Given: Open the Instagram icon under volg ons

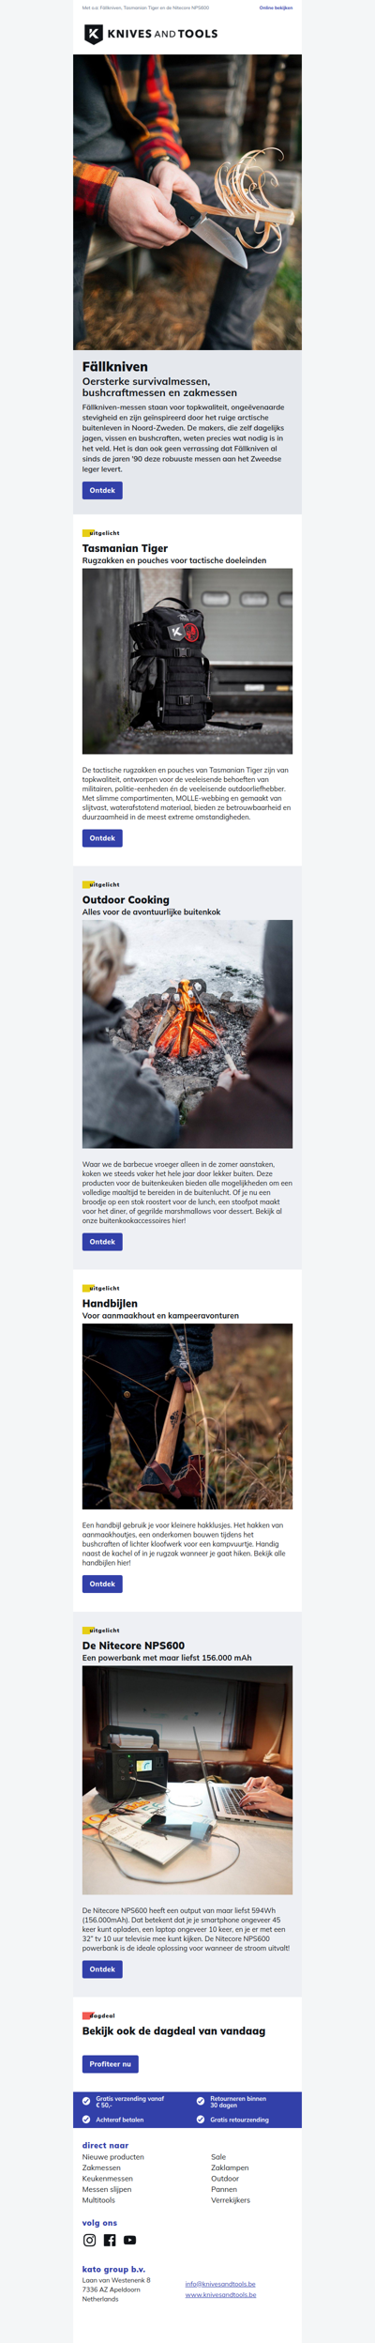Looking at the screenshot, I should [x=89, y=2240].
